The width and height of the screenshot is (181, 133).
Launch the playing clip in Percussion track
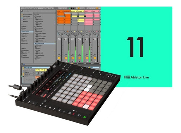pos(65,16)
